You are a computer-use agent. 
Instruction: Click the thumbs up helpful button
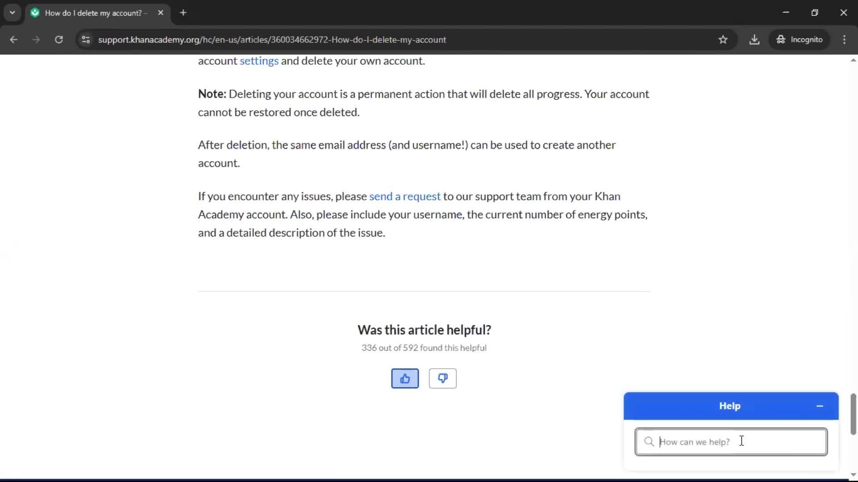pos(405,378)
